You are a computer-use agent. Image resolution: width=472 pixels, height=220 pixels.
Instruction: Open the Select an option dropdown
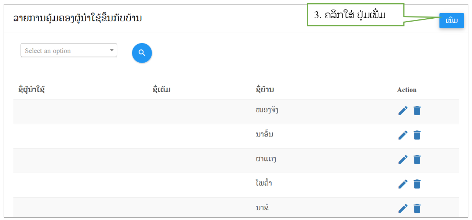(69, 51)
